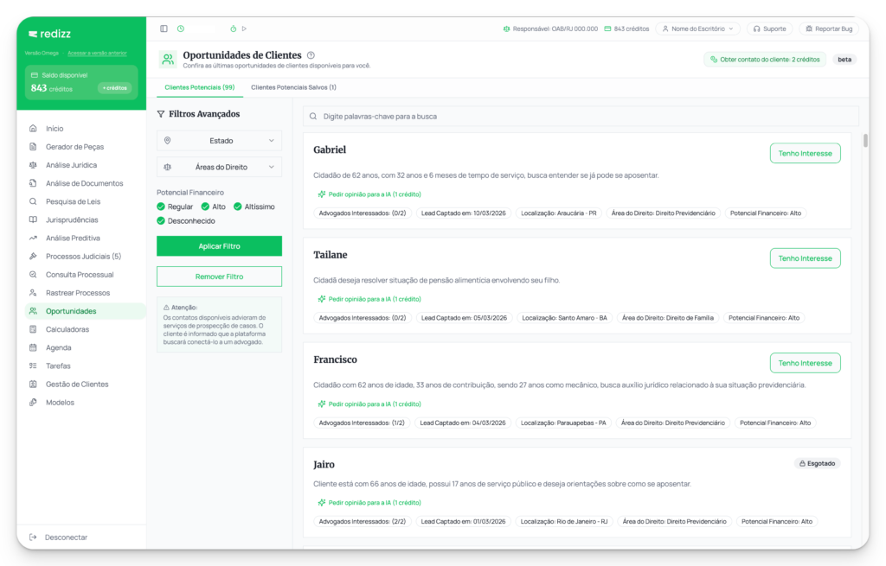Image resolution: width=886 pixels, height=566 pixels.
Task: Click the Jurisprudências book icon in sidebar
Action: (x=33, y=219)
